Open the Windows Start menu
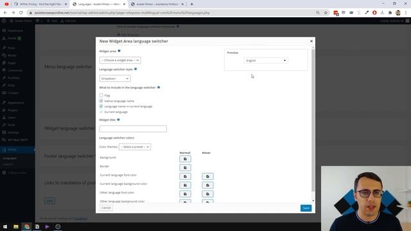Screen dimensions: 411x231 (x=5, y=227)
